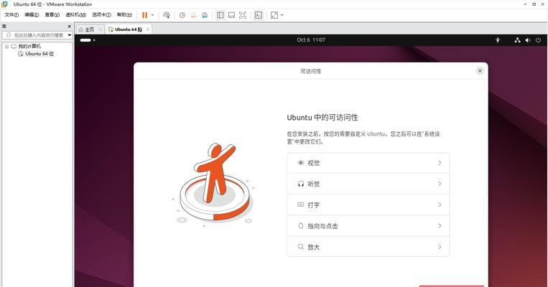Open the 打字 accessibility option row
Screen dimensions: 548x287
click(368, 205)
